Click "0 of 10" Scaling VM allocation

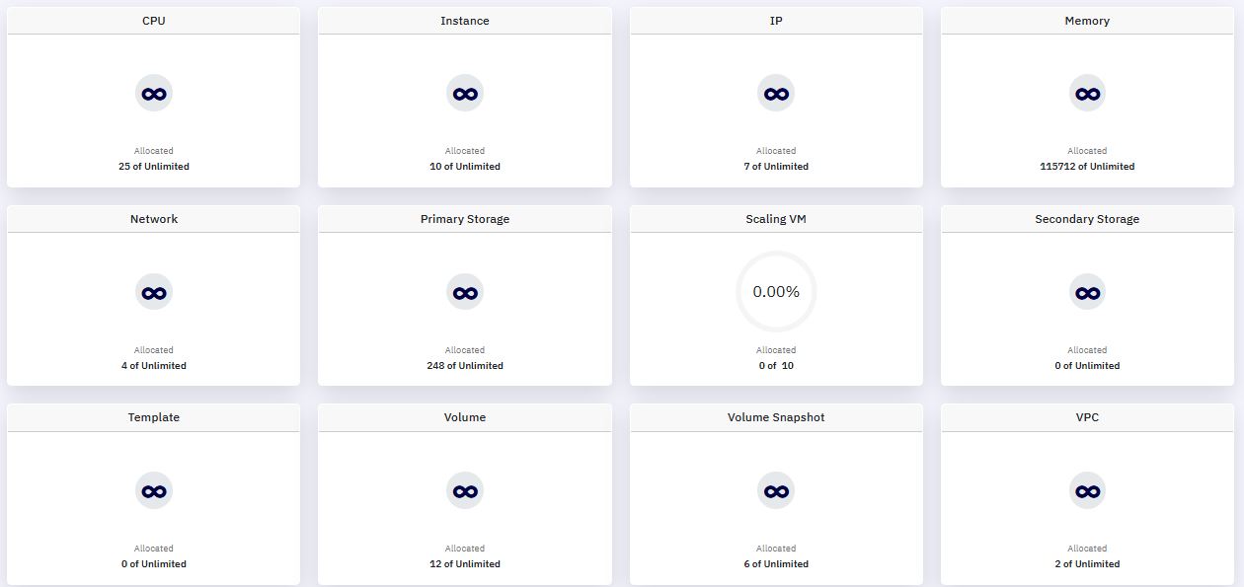pyautogui.click(x=776, y=366)
